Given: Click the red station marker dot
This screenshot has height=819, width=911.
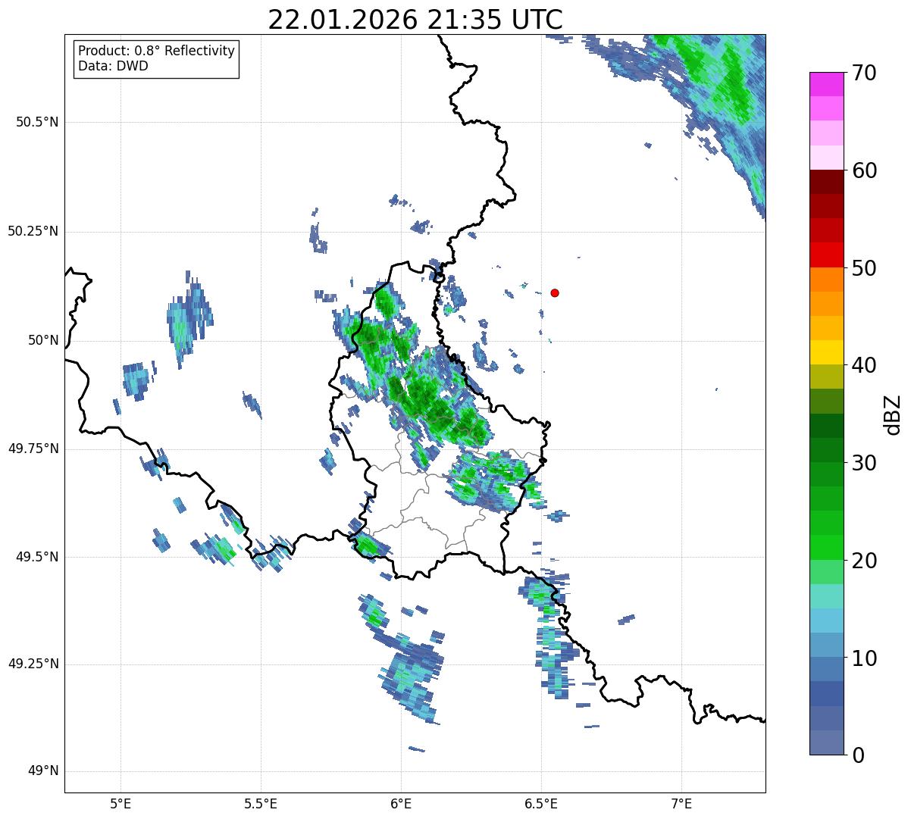Looking at the screenshot, I should [555, 292].
